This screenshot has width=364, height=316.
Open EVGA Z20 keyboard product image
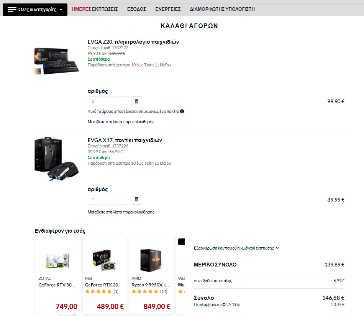point(57,61)
